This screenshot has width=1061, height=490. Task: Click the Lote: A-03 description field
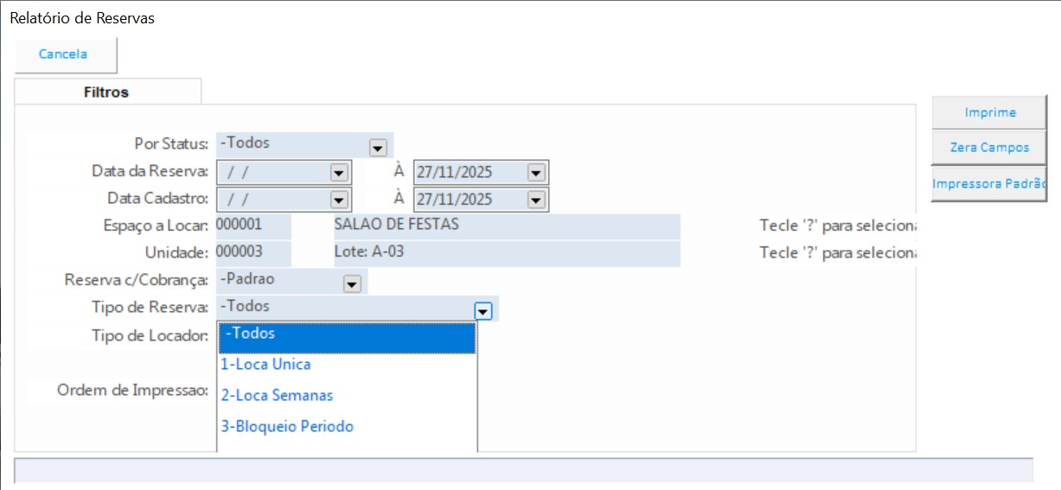click(x=506, y=253)
